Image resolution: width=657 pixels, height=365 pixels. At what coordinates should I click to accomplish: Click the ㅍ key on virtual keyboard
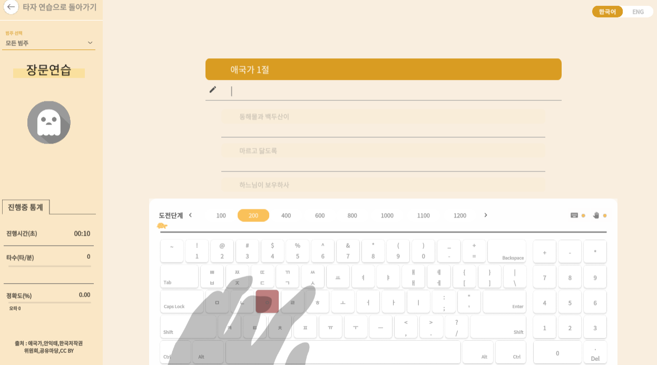pos(305,327)
